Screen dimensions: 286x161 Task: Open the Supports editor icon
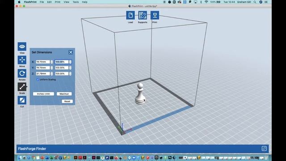pyautogui.click(x=143, y=15)
